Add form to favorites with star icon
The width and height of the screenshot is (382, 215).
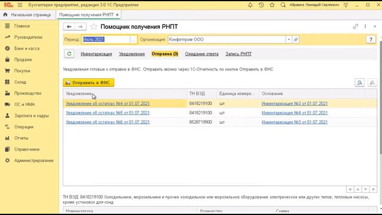coord(94,26)
